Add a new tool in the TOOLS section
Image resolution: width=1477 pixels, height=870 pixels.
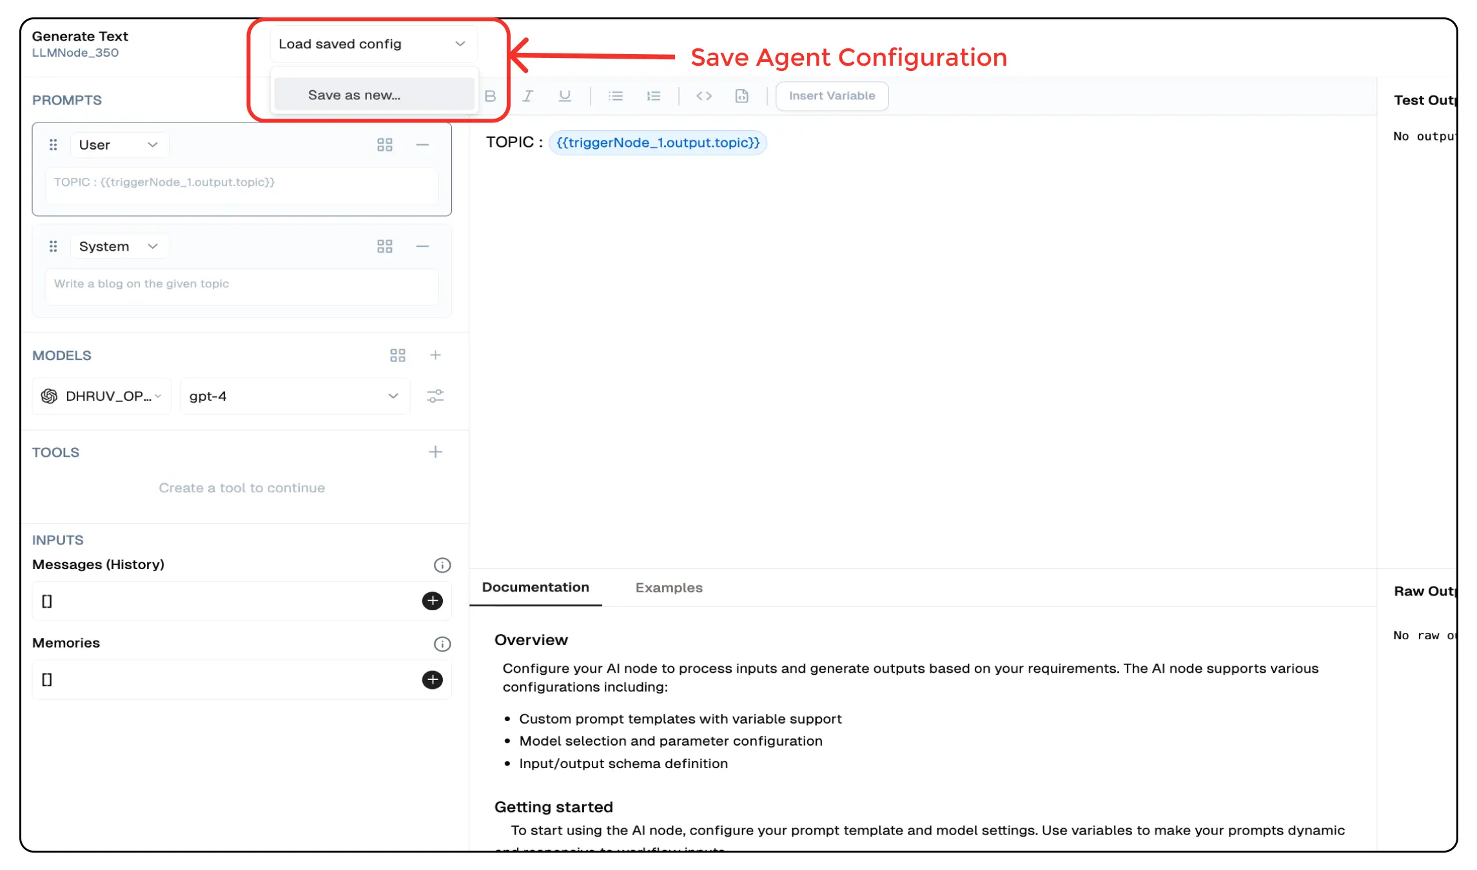click(436, 452)
